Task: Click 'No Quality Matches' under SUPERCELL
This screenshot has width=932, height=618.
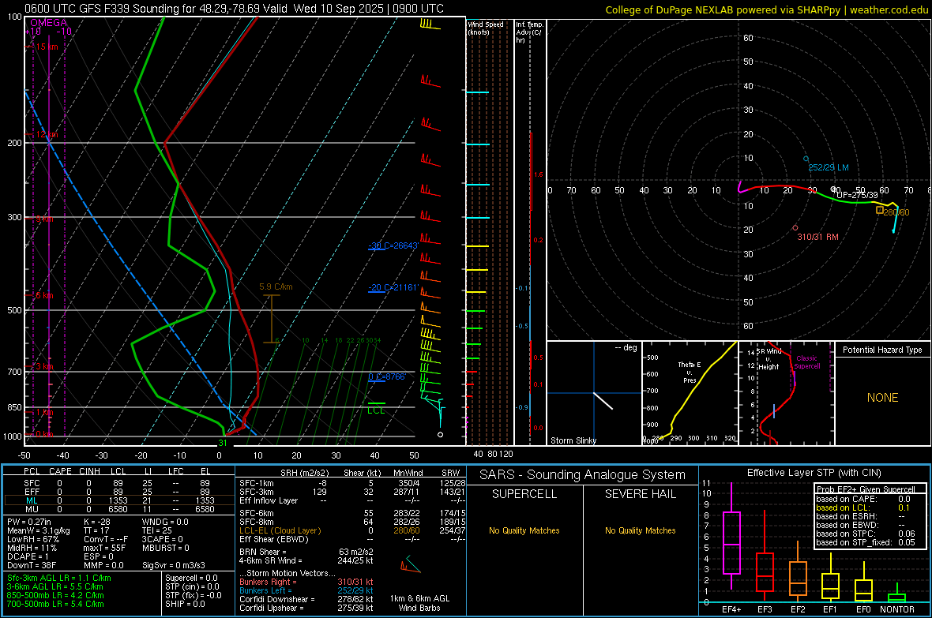Action: click(x=524, y=530)
